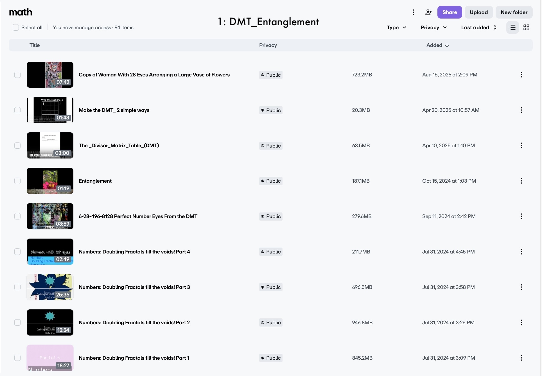This screenshot has height=376, width=542.
Task: Open the Privacy filter dropdown
Action: 433,27
